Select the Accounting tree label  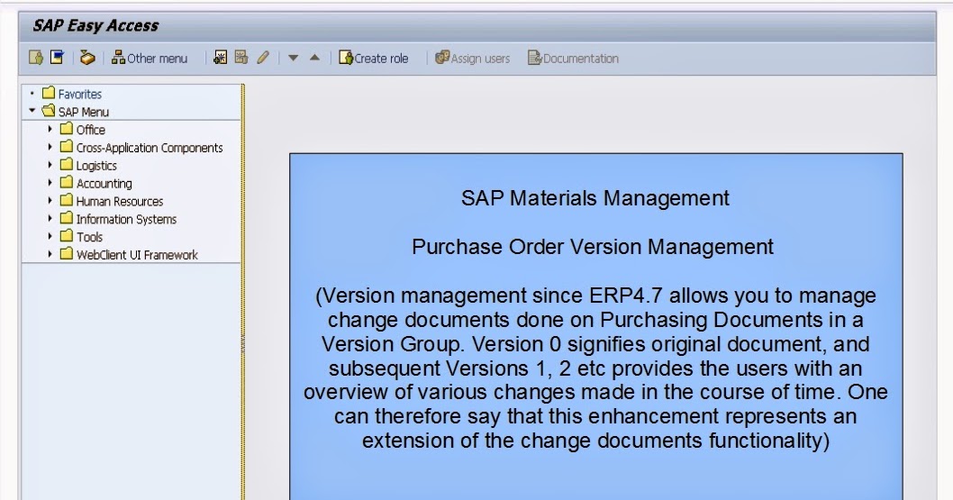pos(104,184)
